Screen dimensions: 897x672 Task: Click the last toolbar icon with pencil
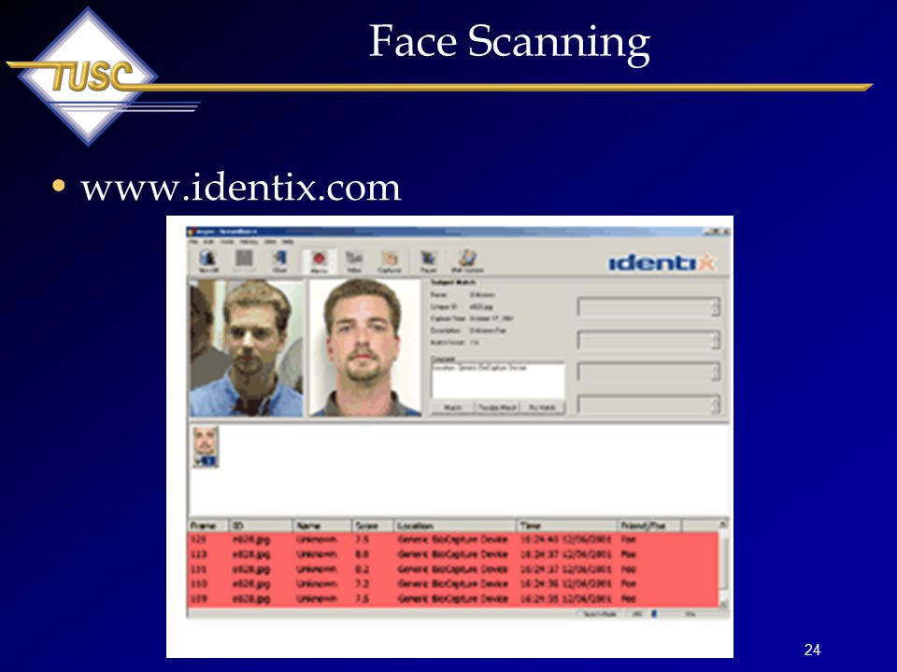pos(467,261)
